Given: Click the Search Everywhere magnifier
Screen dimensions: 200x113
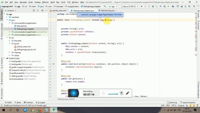Looking at the screenshot, I should point(194,6).
